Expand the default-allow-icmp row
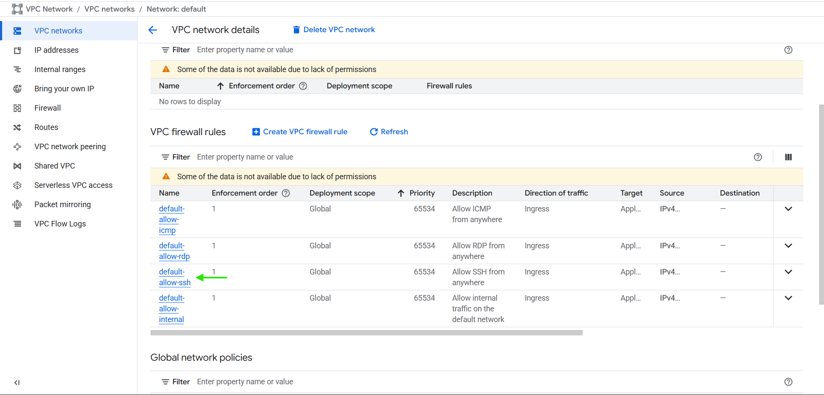This screenshot has width=824, height=395. coord(788,209)
